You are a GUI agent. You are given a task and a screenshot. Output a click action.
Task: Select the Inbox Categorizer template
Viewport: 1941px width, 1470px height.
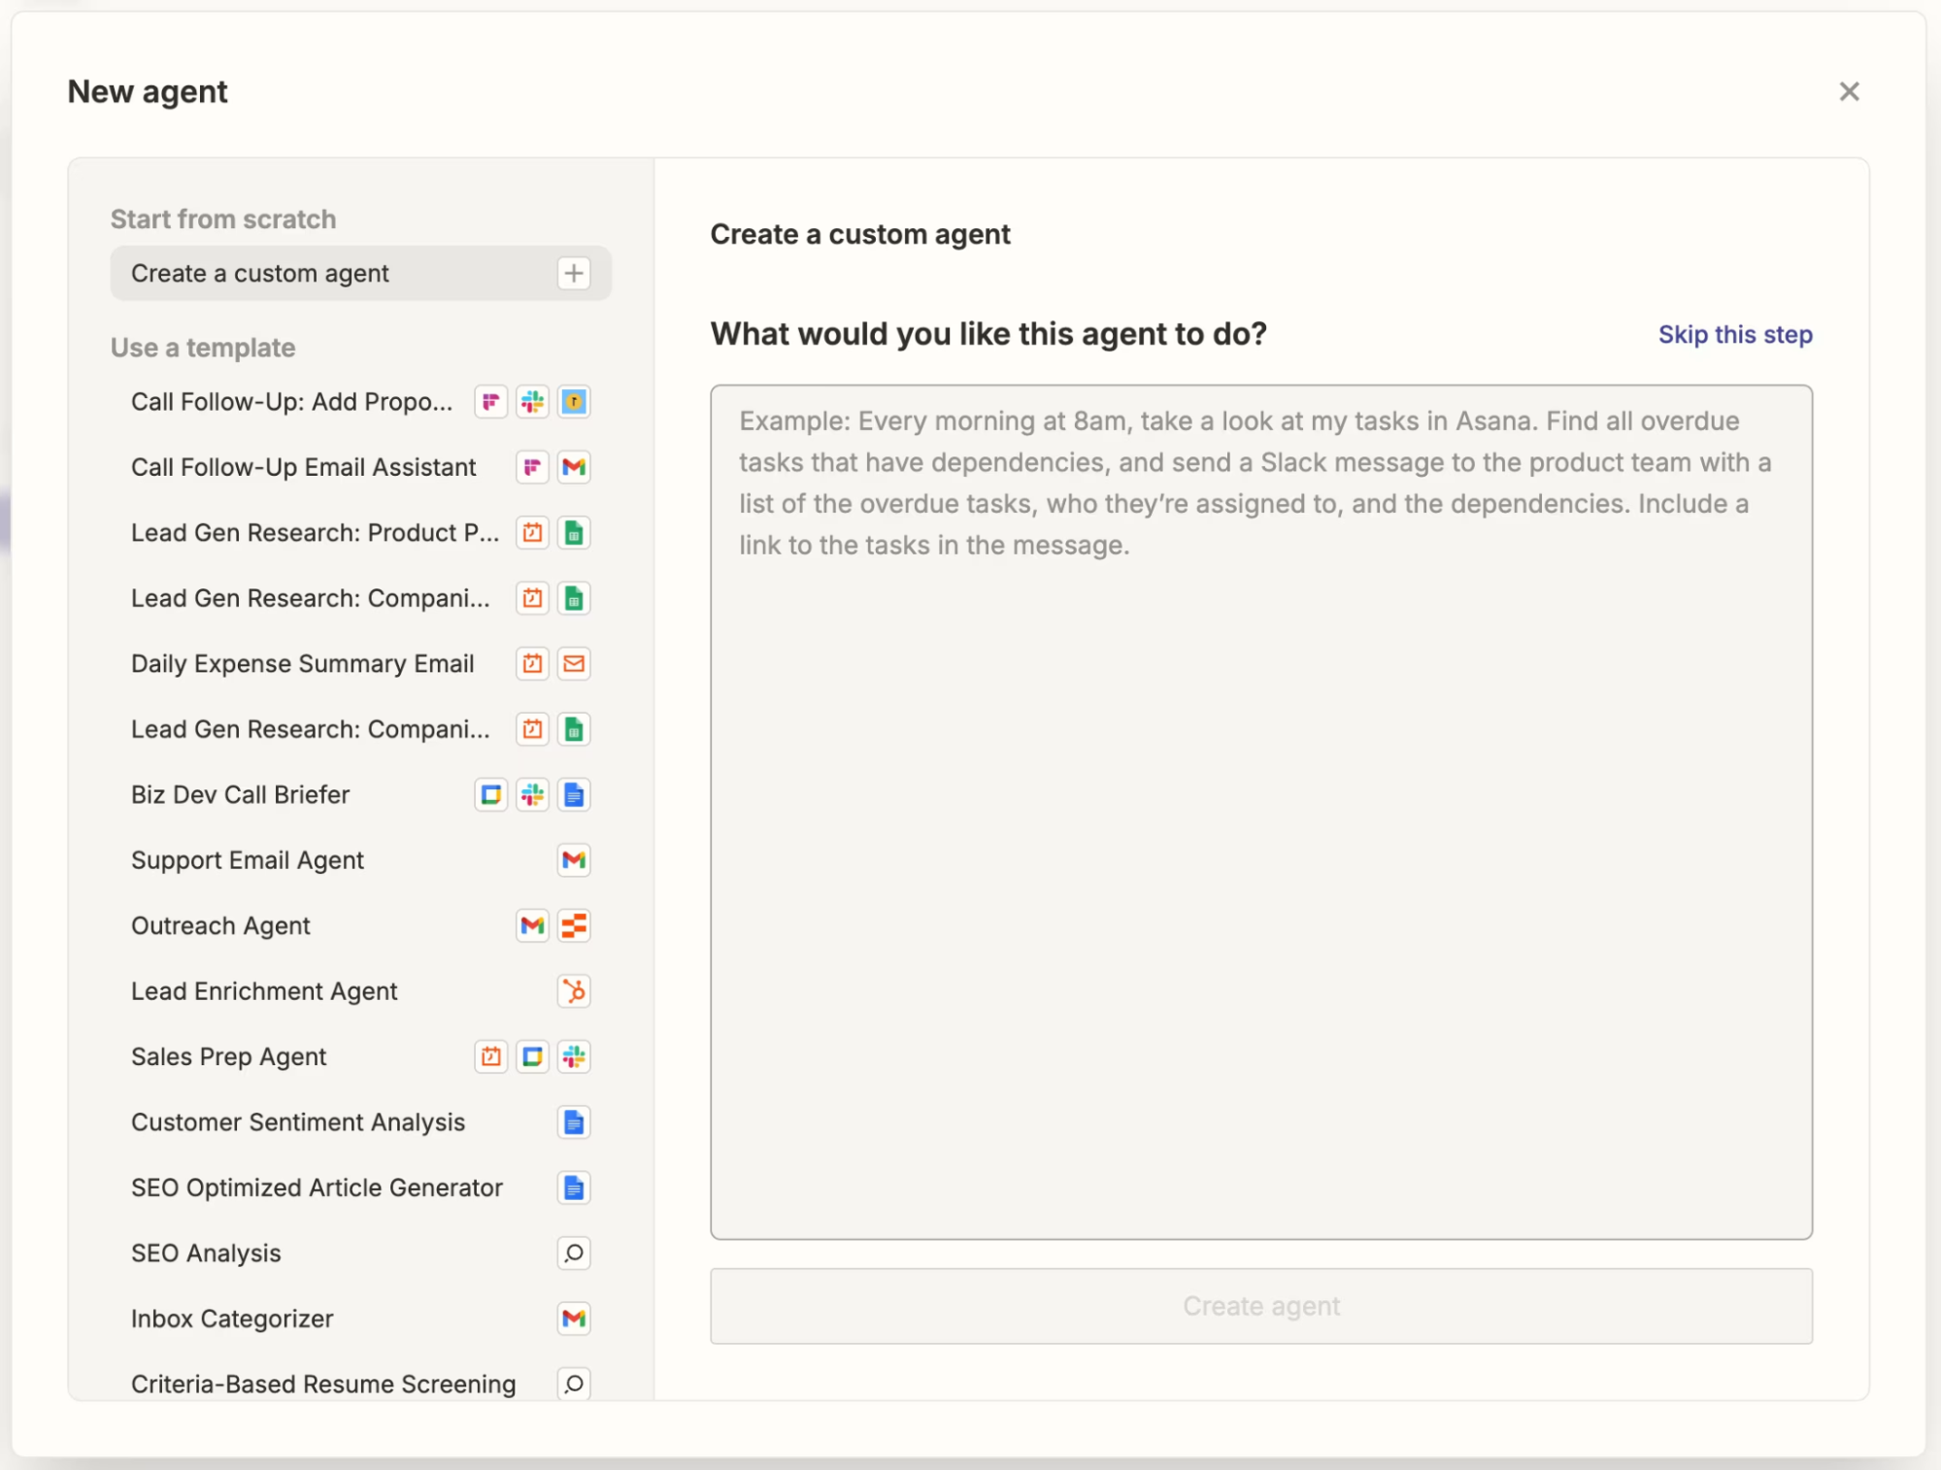click(360, 1319)
